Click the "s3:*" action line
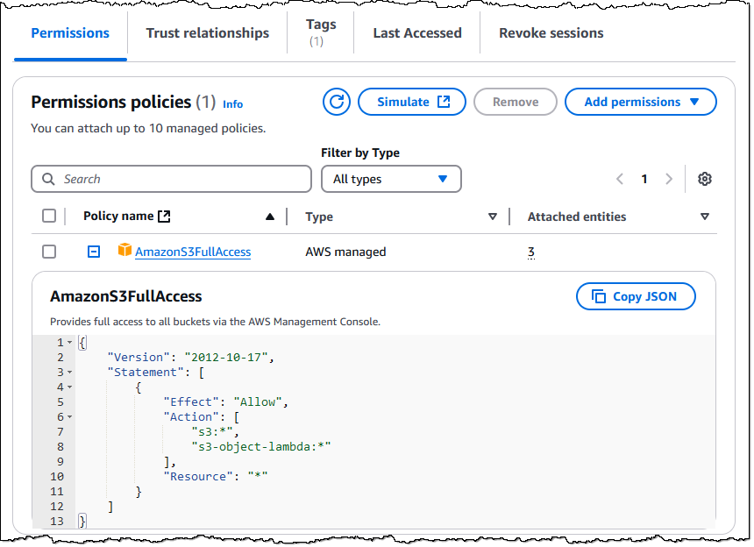754x547 pixels. point(215,431)
